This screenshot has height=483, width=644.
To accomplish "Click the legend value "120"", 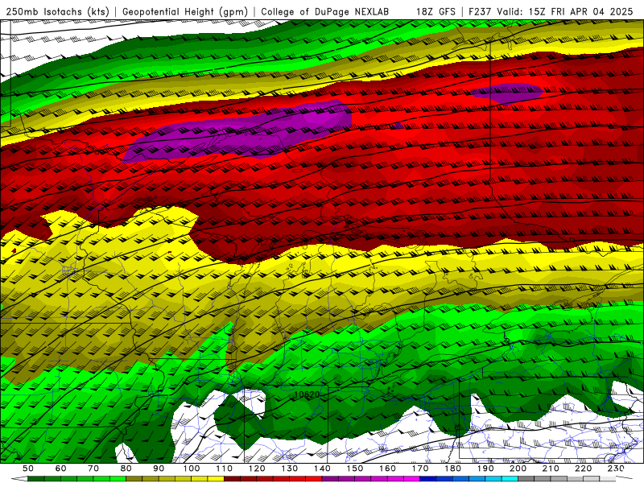I will [x=257, y=469].
